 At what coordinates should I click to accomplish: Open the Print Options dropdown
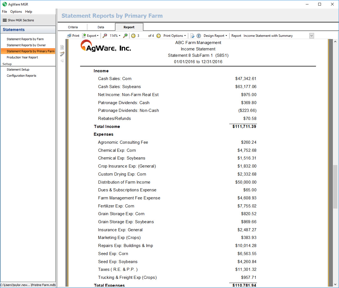pos(175,36)
